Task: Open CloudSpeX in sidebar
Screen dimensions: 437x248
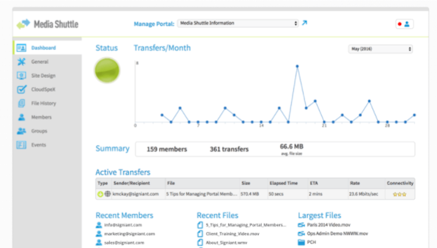Action: [43, 89]
